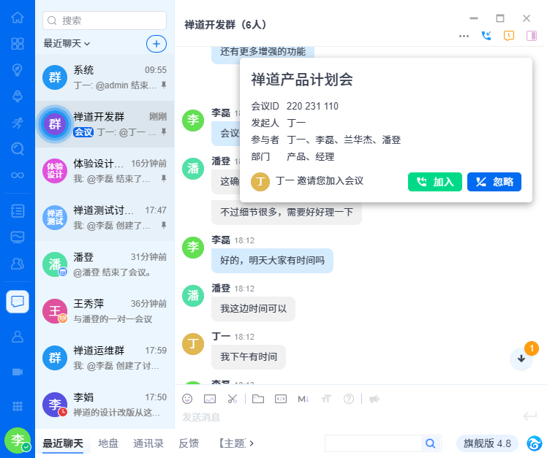Click the send arrow icon
The width and height of the screenshot is (547, 458).
[530, 416]
